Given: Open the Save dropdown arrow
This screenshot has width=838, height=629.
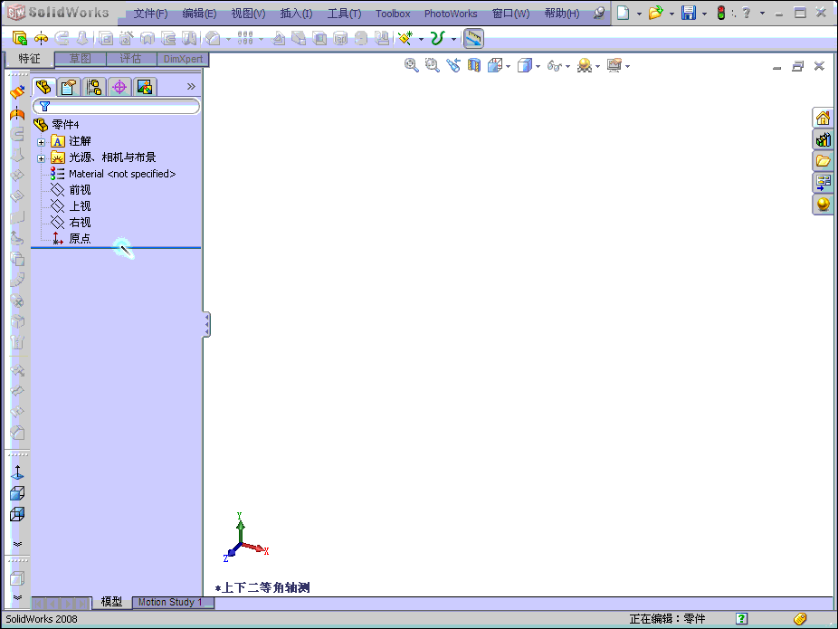Looking at the screenshot, I should click(704, 14).
